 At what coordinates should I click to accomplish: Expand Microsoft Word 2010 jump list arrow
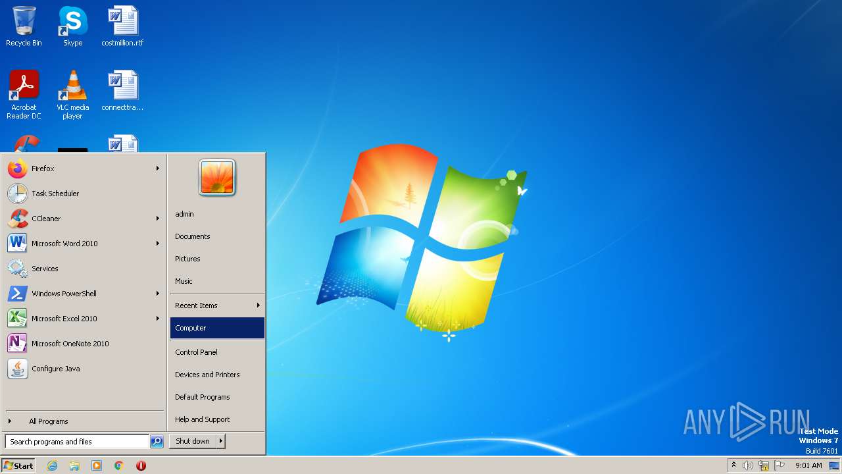(x=158, y=244)
